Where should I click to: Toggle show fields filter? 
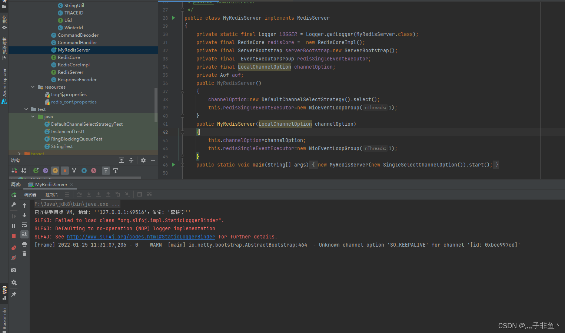coord(55,171)
